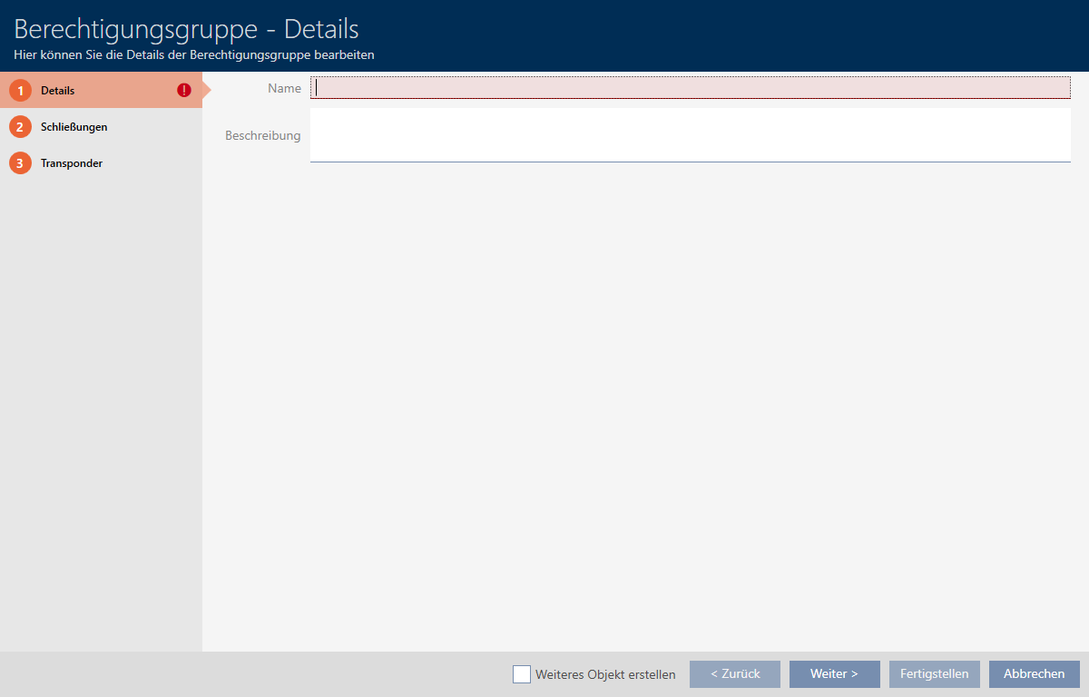This screenshot has width=1089, height=697.
Task: Click the arrow pointer of the active Details tab
Action: [206, 91]
